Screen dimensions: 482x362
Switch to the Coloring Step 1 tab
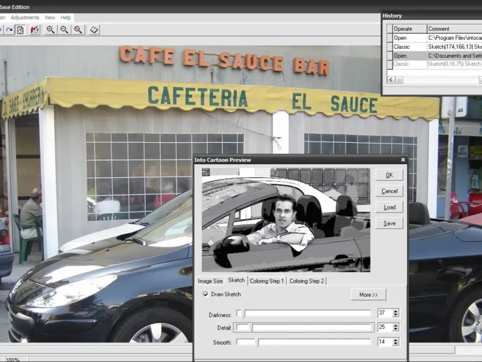(267, 281)
